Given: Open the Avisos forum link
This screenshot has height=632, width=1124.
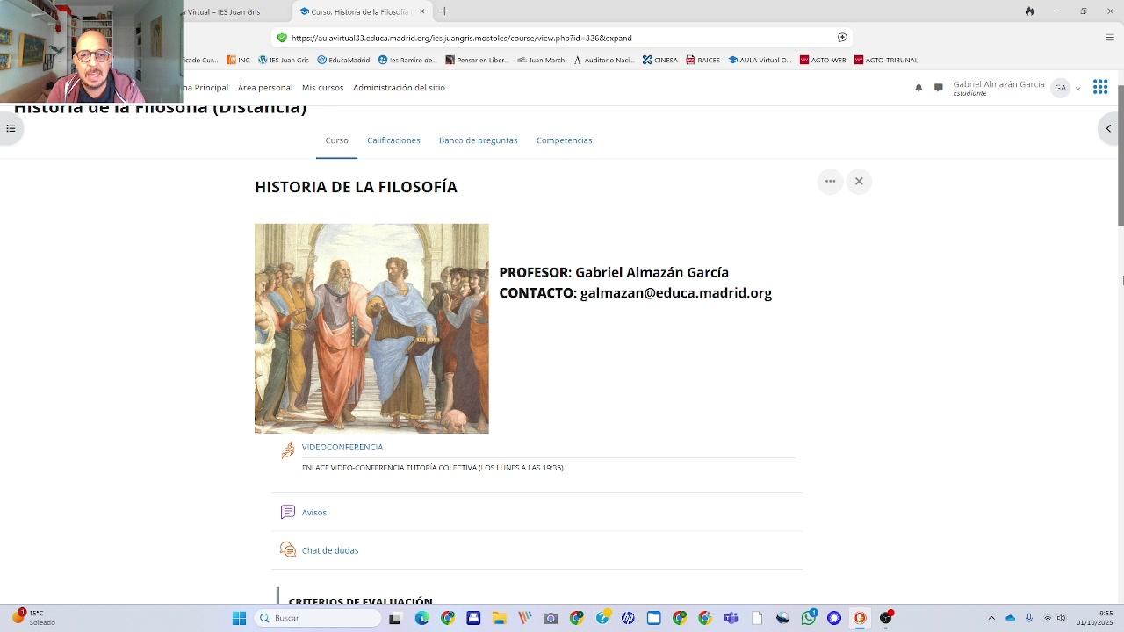Looking at the screenshot, I should click(x=314, y=513).
